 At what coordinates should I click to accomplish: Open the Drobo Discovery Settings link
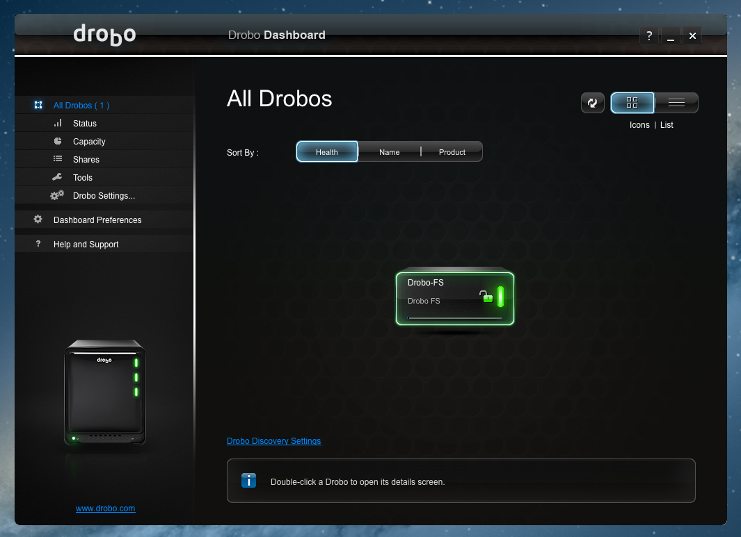point(273,440)
